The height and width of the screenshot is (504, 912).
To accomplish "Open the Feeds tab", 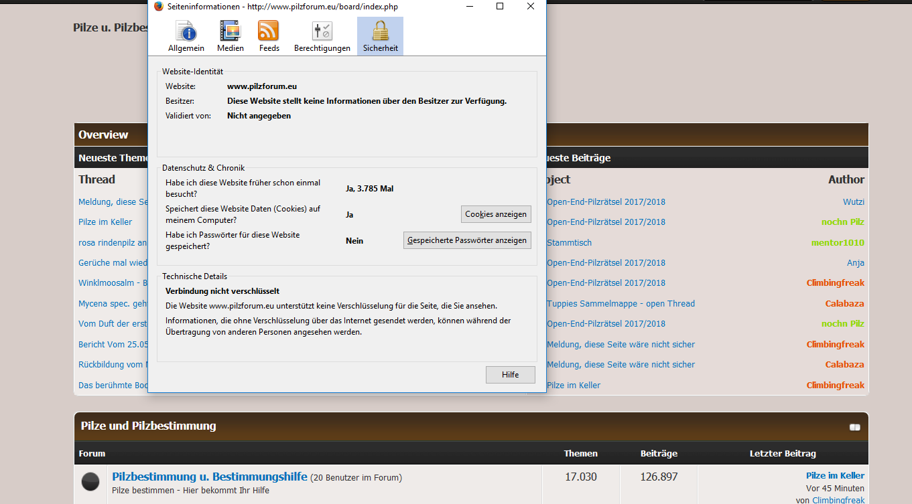I will (x=269, y=36).
